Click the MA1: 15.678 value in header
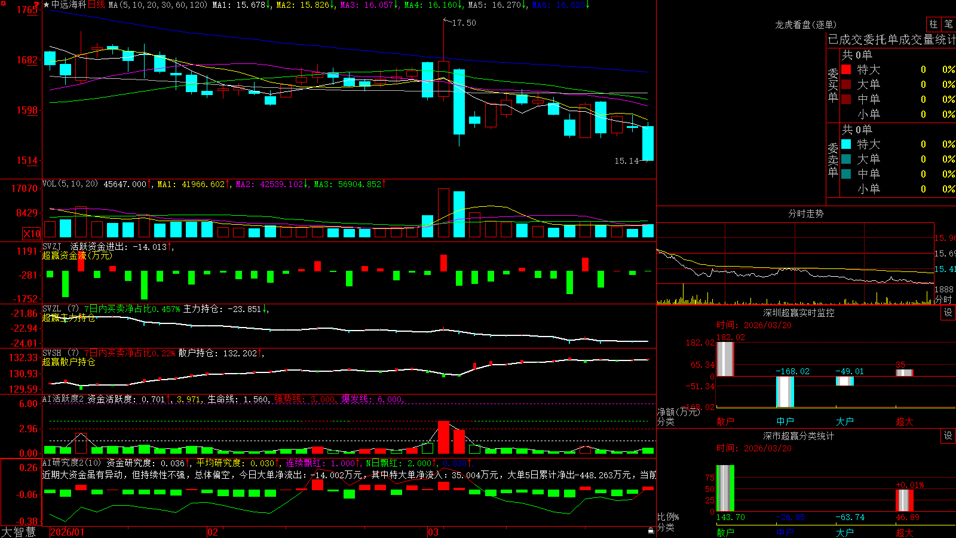Screen dimensions: 956x538 click(243, 5)
